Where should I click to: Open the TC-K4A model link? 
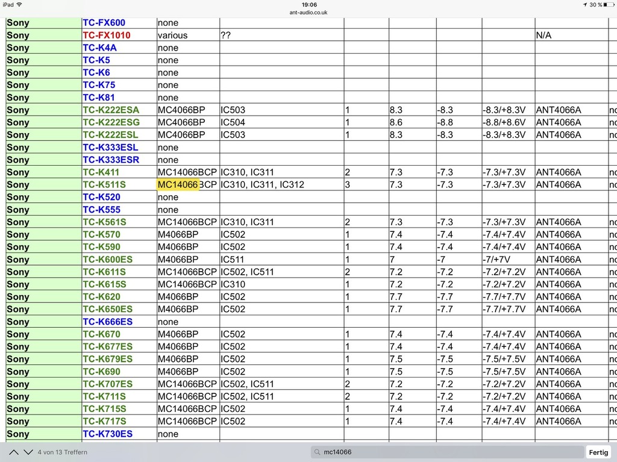coord(99,48)
